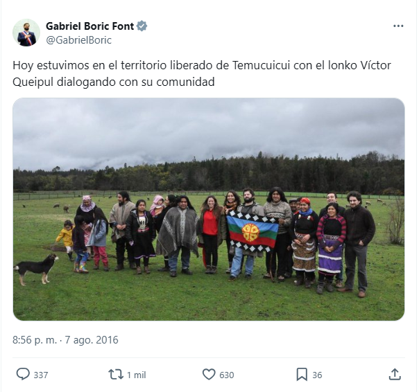
Task: Click the blue verified badge beside the name
Action: [x=142, y=26]
